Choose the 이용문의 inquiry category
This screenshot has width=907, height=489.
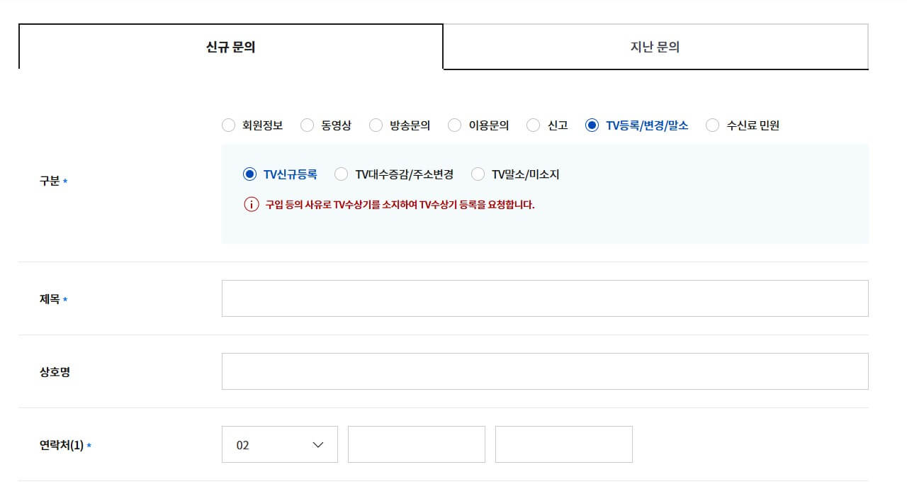pyautogui.click(x=453, y=125)
